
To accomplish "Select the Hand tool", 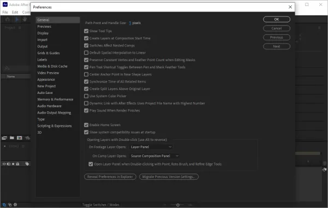I will (25, 20).
